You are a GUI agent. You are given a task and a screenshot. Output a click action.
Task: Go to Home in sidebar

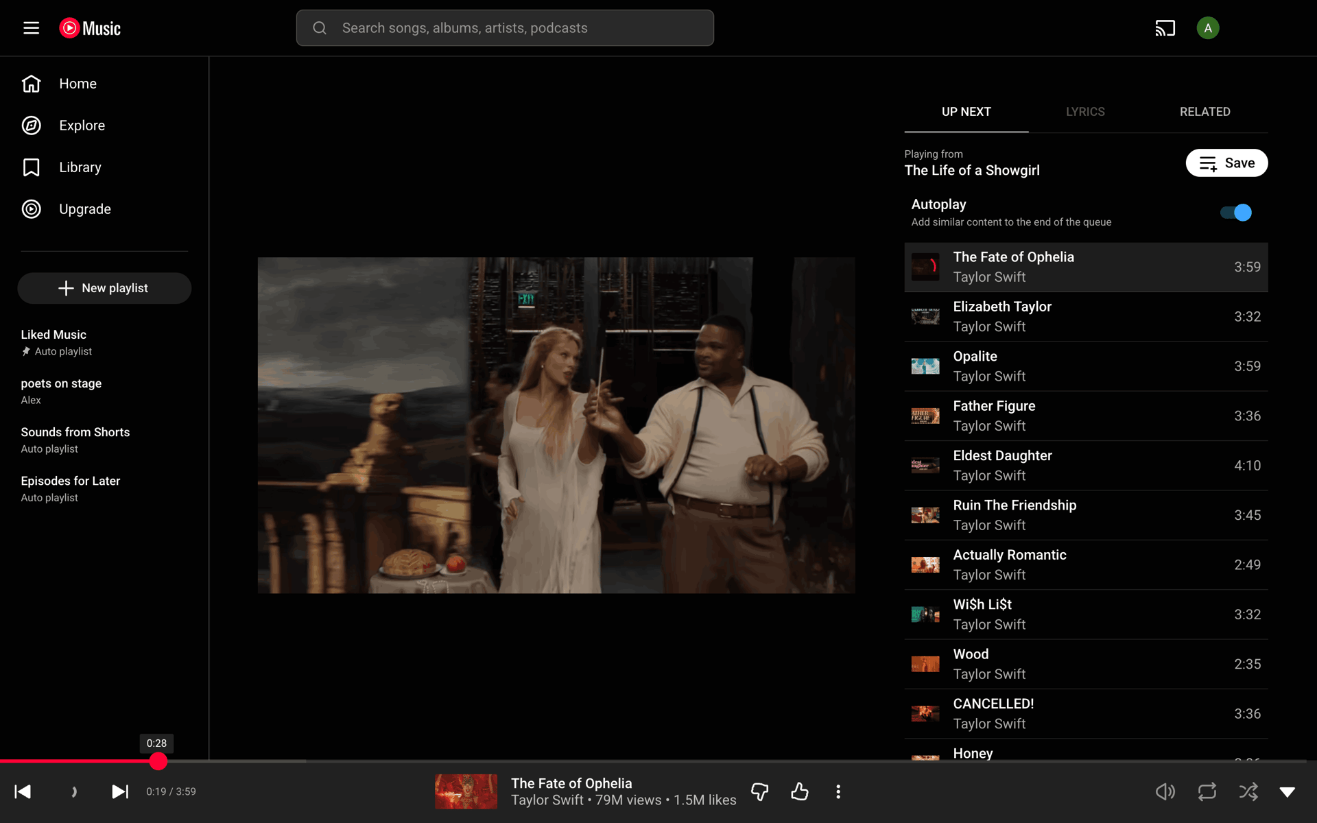coord(104,84)
